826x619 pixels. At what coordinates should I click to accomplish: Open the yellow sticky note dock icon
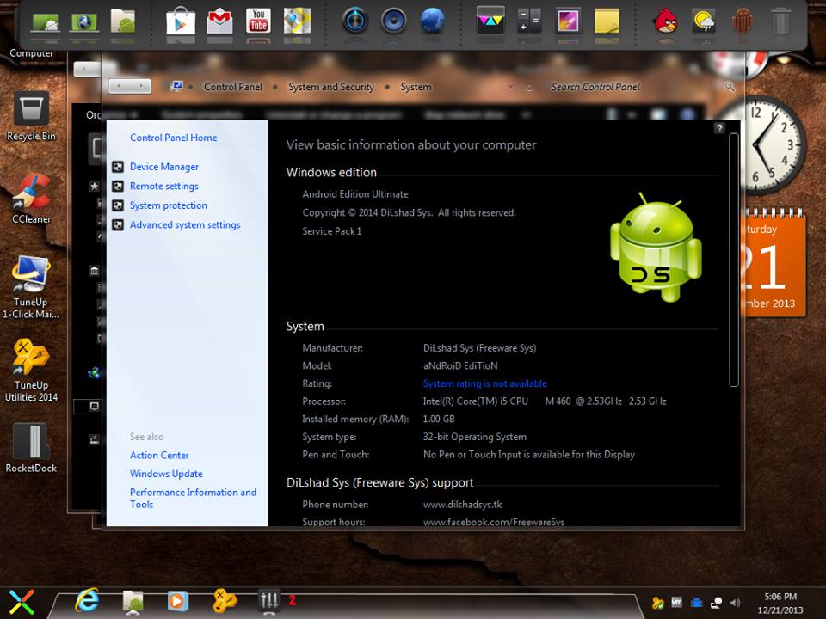607,21
